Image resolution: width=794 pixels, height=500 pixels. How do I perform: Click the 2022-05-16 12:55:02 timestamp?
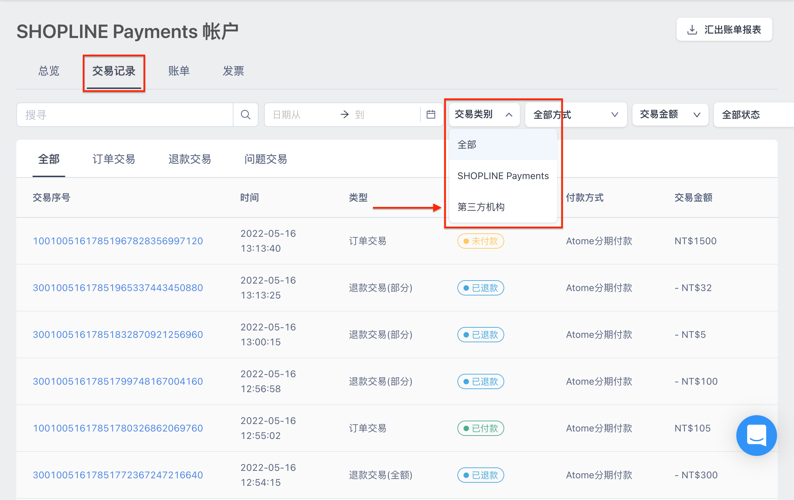268,428
